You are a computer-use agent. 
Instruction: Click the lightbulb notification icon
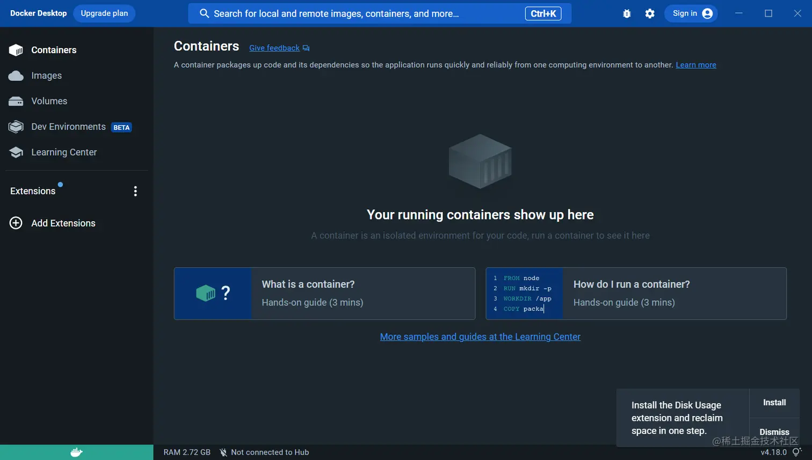(797, 452)
